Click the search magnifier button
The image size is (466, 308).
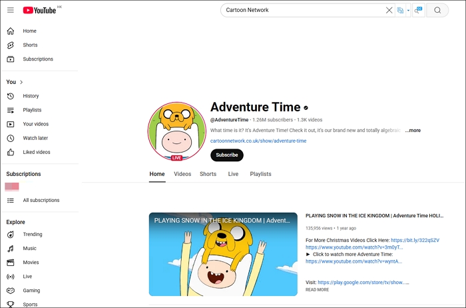pos(437,10)
